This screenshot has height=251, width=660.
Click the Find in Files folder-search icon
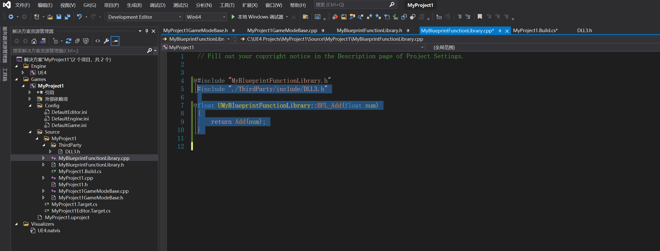(x=305, y=17)
